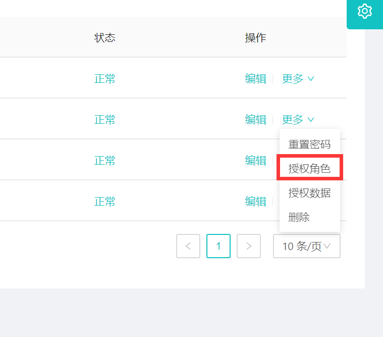Open the settings gear panel
This screenshot has height=337, width=383.
pyautogui.click(x=365, y=12)
